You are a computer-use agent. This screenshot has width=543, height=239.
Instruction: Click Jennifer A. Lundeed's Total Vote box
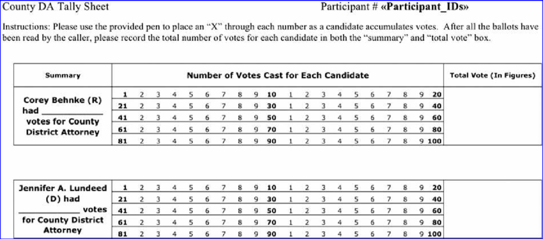492,209
